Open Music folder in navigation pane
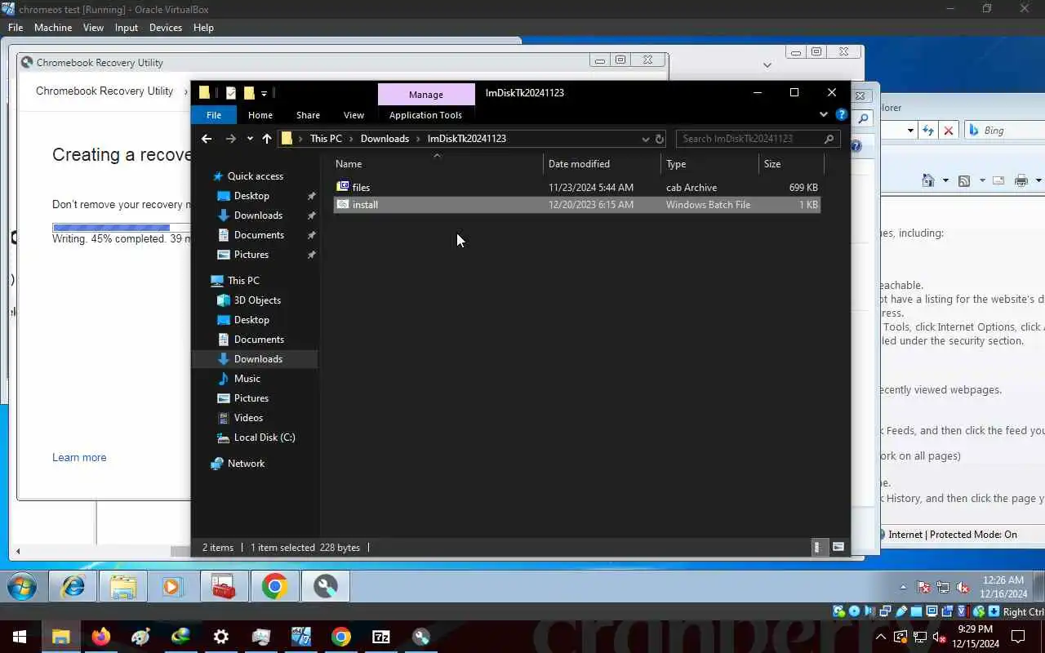This screenshot has width=1045, height=653. coord(247,379)
